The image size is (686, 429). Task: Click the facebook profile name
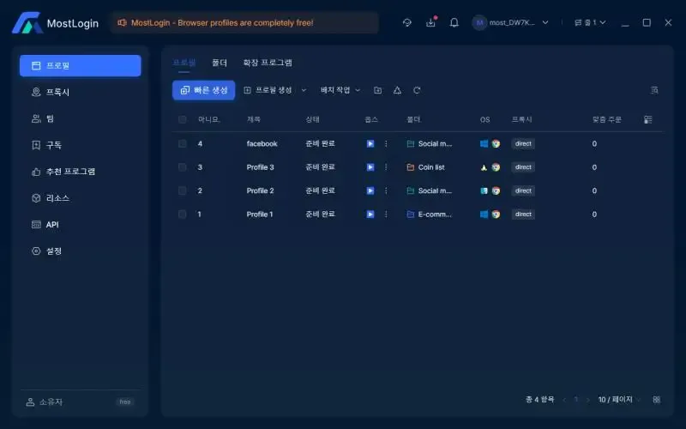pos(262,143)
